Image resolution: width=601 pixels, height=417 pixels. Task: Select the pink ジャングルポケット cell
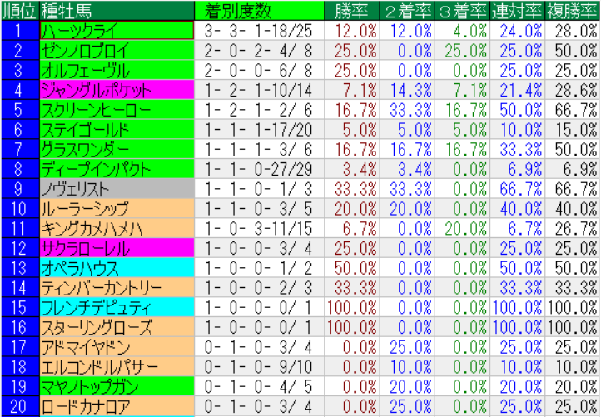[117, 89]
